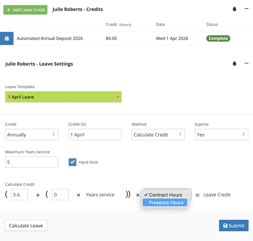Collapse the Julie Roberts Credits panel
253x241 pixels.
click(x=246, y=9)
